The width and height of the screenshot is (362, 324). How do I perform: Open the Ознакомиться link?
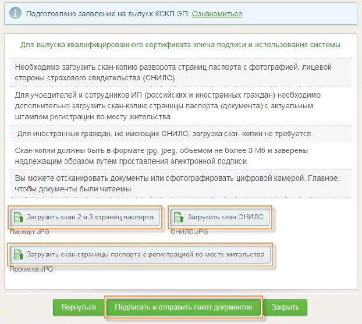217,14
